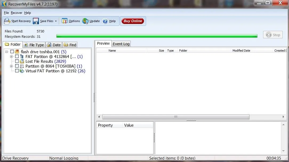Click the "Drive Recovery" status bar entry
This screenshot has height=162, width=289.
click(x=15, y=158)
